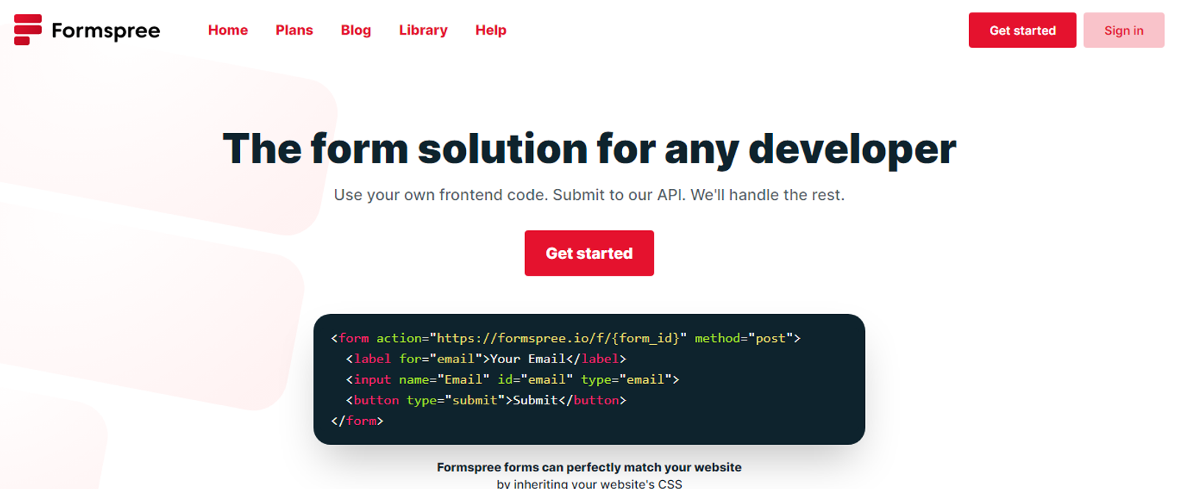Click the Sign in button

[1124, 30]
